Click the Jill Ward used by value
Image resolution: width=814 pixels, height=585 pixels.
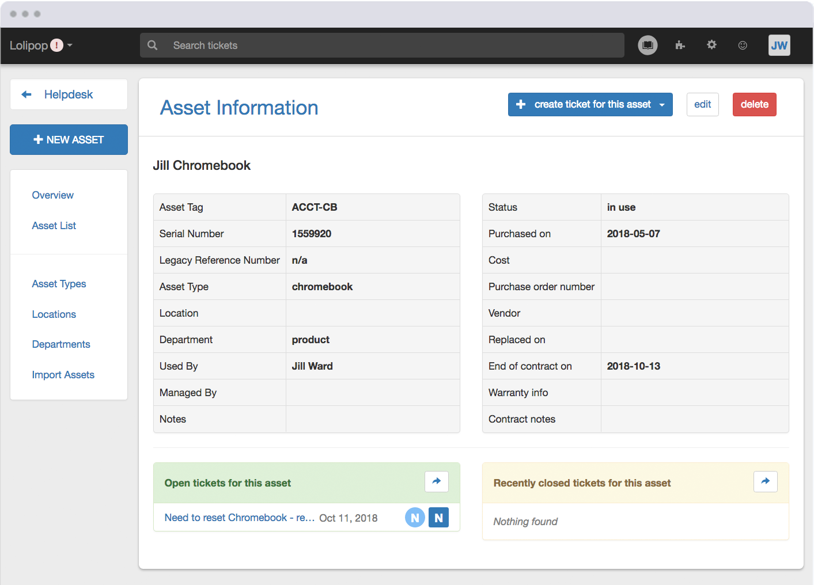pyautogui.click(x=312, y=366)
